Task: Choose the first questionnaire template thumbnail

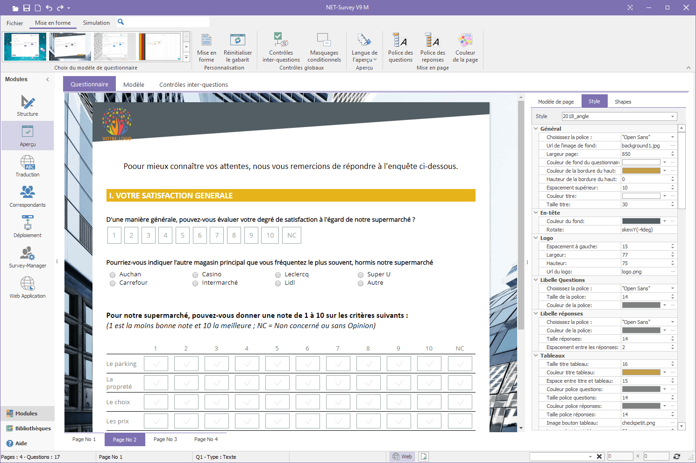Action: coord(25,47)
